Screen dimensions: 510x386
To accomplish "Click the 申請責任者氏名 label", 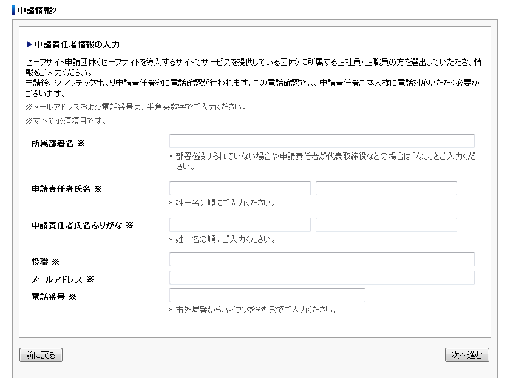I will click(x=61, y=189).
